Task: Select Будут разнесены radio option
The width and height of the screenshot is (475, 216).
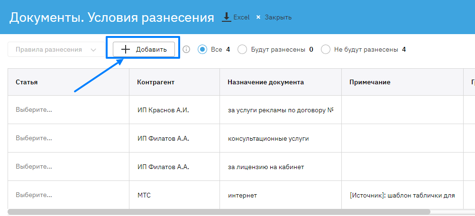Action: click(242, 49)
